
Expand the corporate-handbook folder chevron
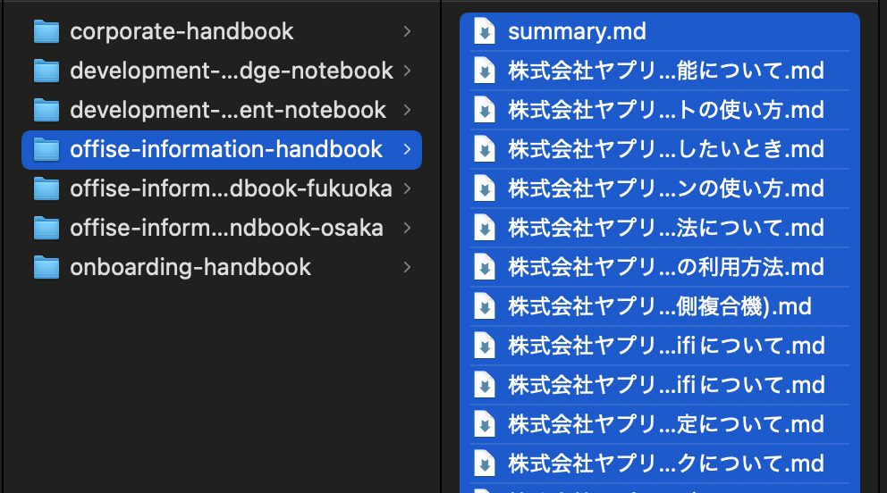point(407,31)
